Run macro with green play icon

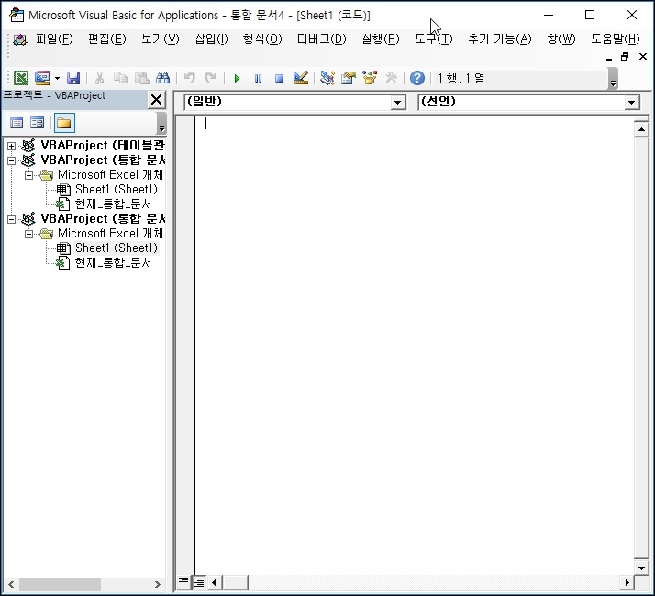(237, 78)
